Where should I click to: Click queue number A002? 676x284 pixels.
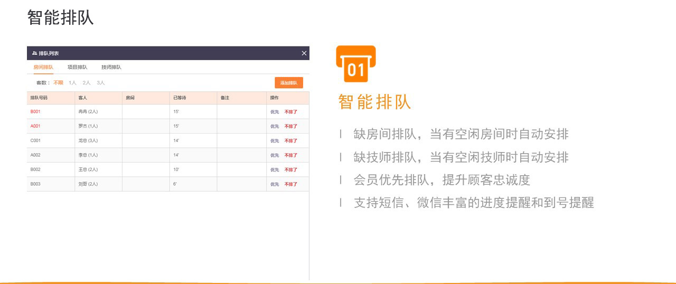coord(35,155)
